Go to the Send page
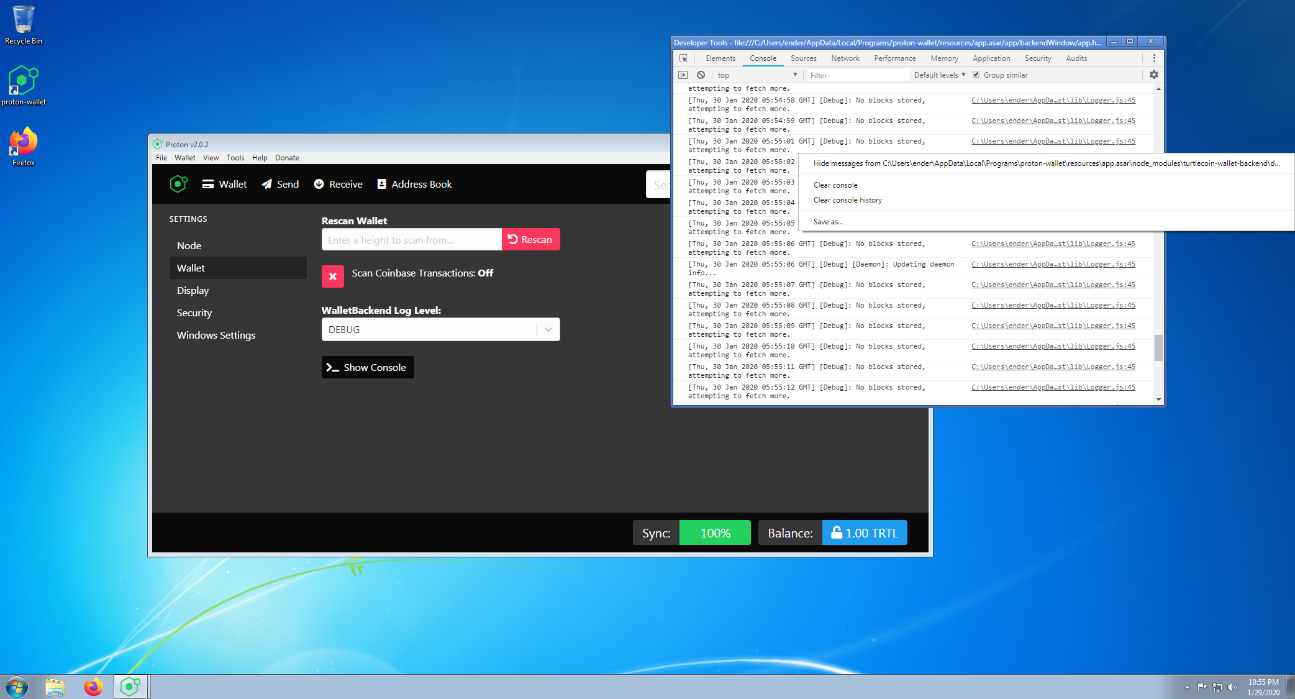The image size is (1295, 699). pyautogui.click(x=280, y=184)
